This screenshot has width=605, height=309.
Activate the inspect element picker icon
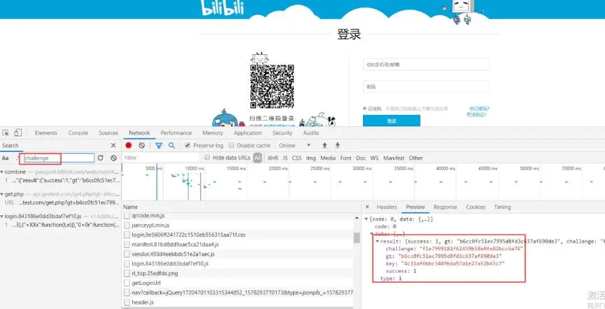point(6,133)
